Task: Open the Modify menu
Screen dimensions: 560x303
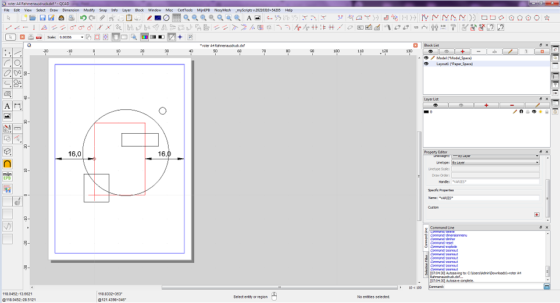Action: coord(89,10)
